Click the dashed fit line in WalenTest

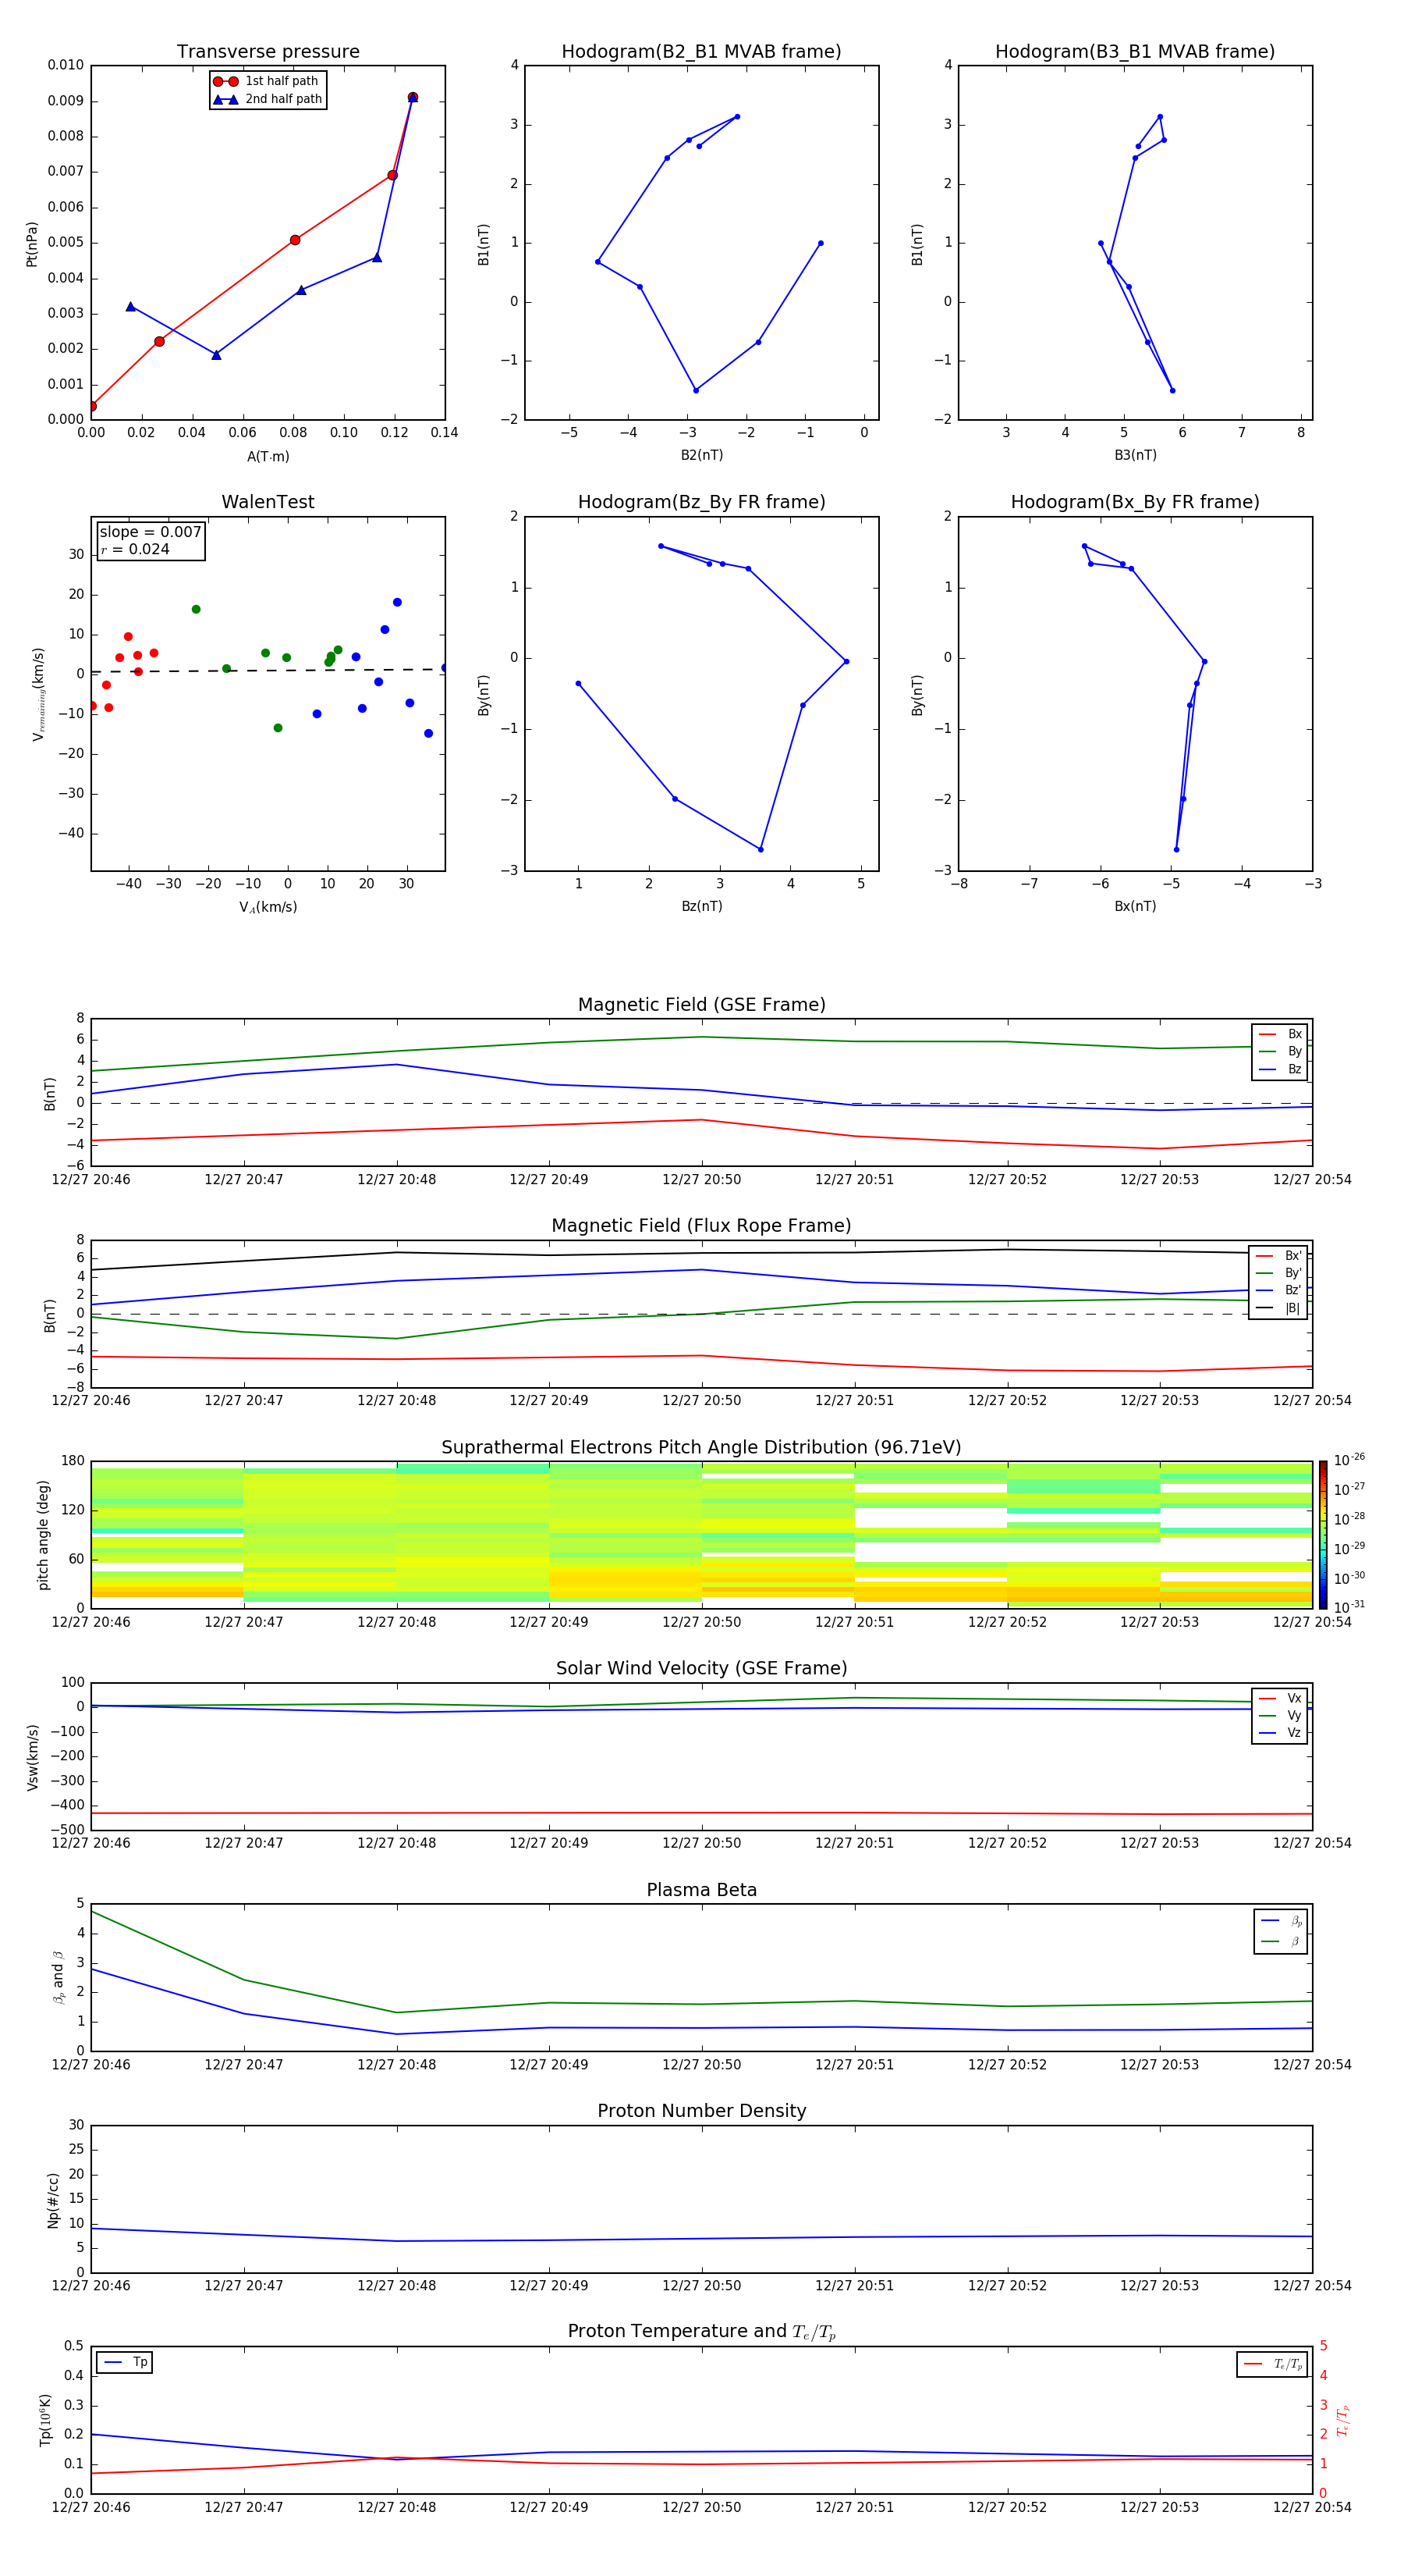[x=268, y=671]
